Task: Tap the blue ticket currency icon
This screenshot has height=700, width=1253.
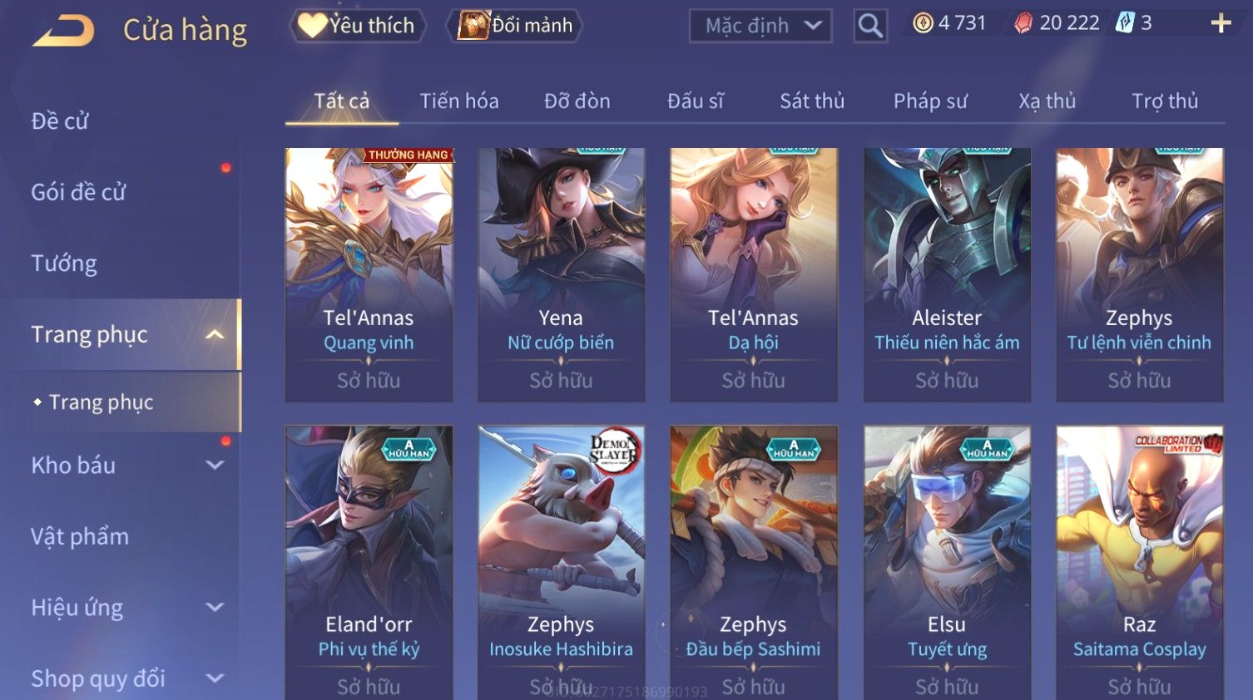Action: [x=1125, y=22]
